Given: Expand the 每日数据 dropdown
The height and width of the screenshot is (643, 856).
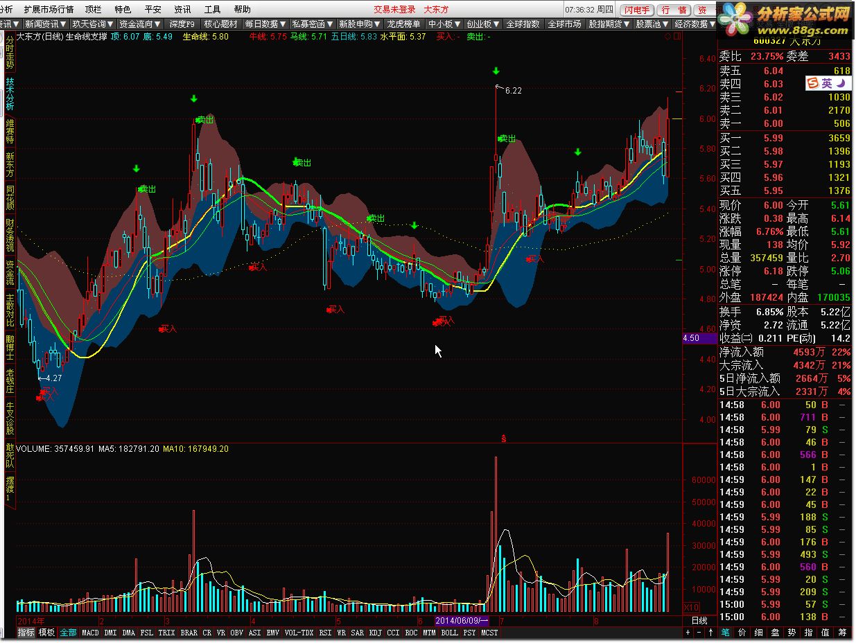Looking at the screenshot, I should (265, 24).
